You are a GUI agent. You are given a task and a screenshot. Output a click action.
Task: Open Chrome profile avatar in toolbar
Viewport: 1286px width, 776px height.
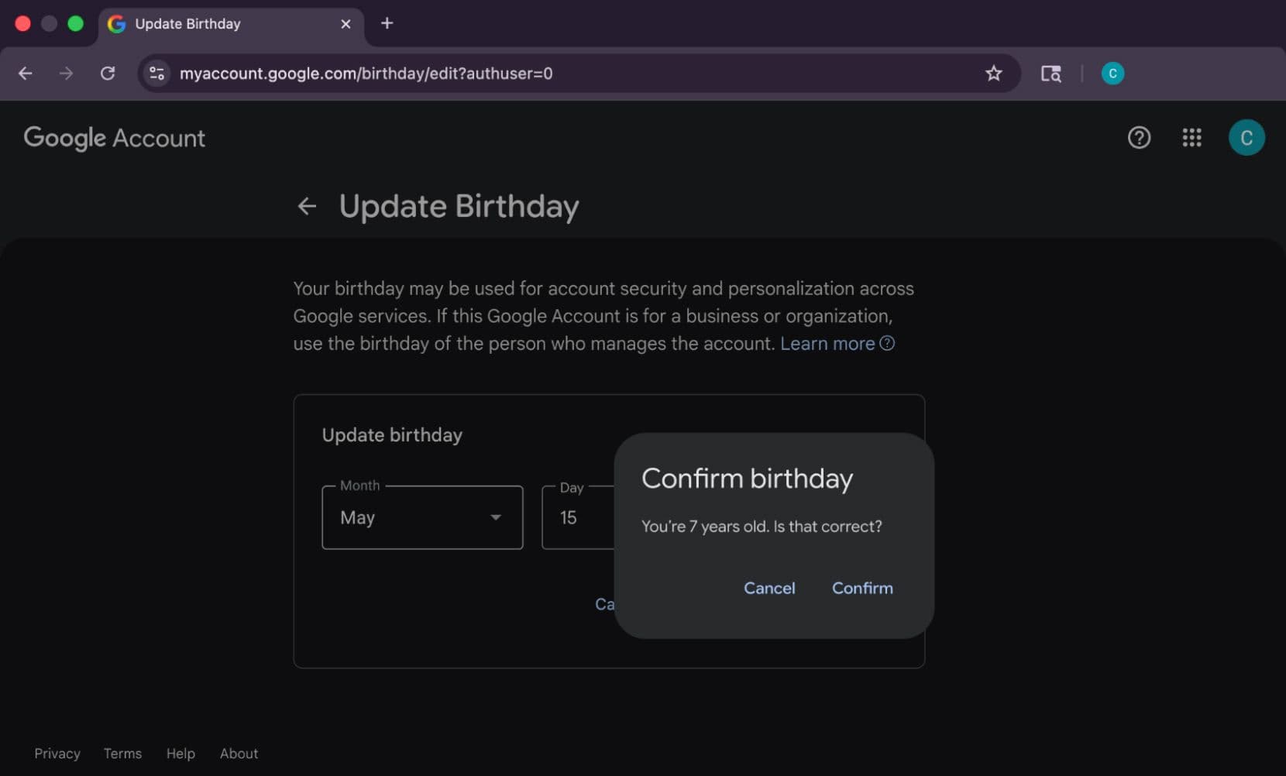(1112, 74)
